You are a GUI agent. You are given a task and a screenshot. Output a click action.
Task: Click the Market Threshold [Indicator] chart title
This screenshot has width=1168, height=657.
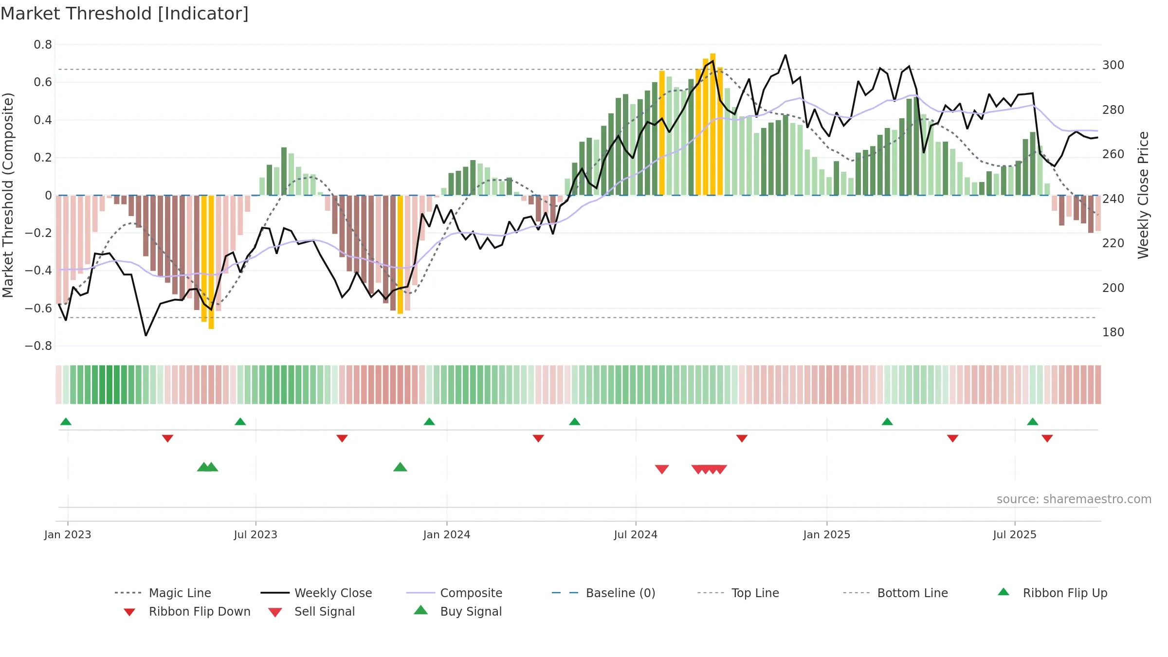(125, 14)
